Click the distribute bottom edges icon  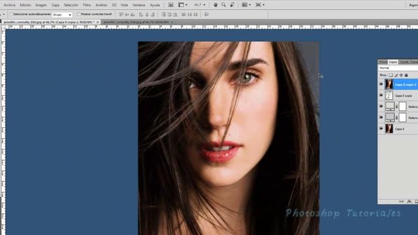[x=175, y=14]
